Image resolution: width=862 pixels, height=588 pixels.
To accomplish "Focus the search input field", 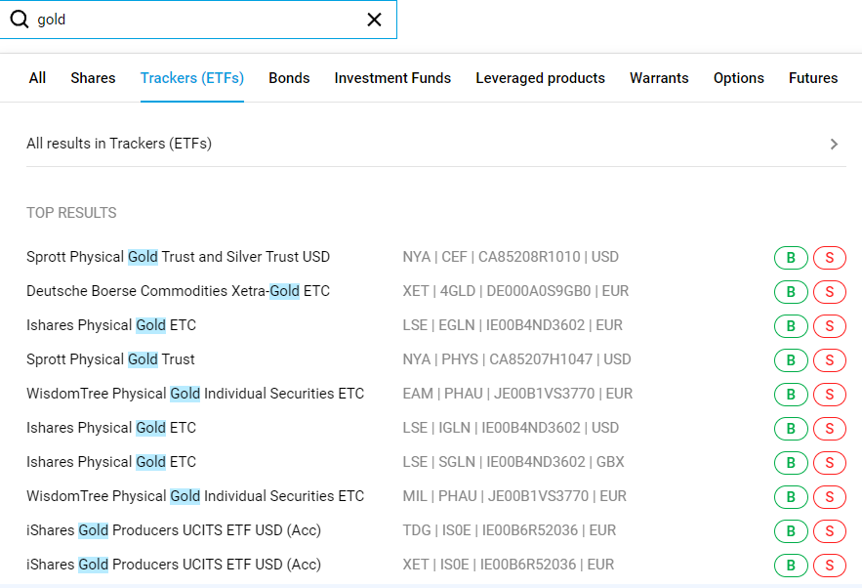I will coord(195,20).
